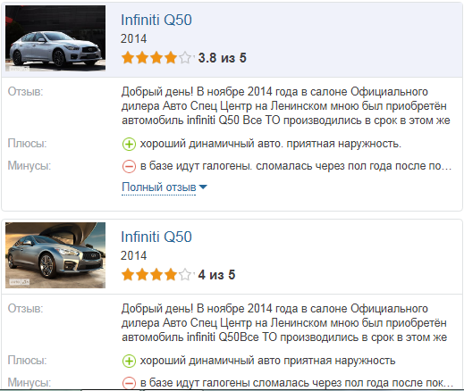The image size is (464, 391).
Task: Open silver Infiniti Q50 car thumbnail
Action: 55,38
